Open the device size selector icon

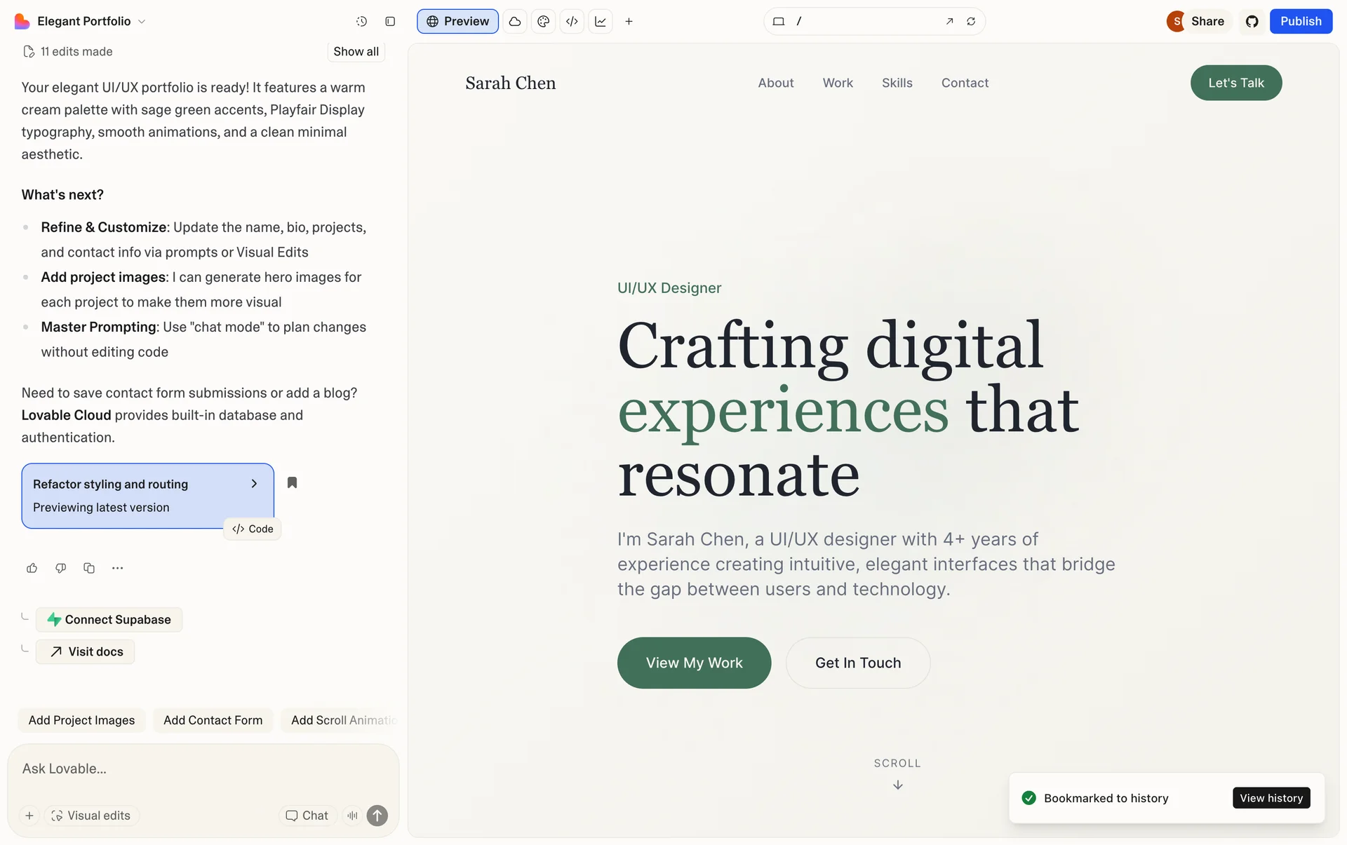click(779, 22)
